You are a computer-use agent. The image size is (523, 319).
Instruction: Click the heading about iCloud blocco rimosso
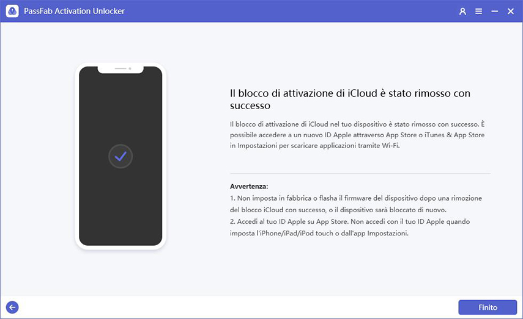[x=349, y=99]
